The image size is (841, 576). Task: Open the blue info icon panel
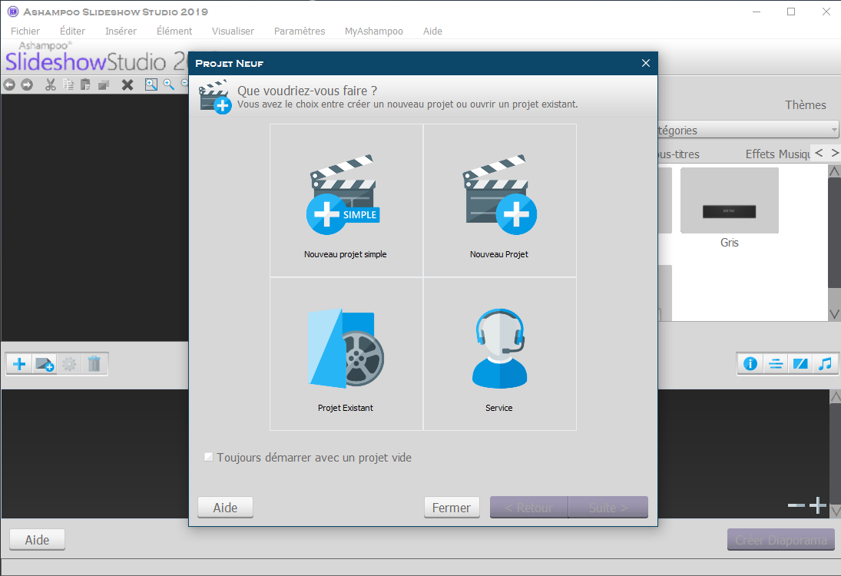[750, 364]
